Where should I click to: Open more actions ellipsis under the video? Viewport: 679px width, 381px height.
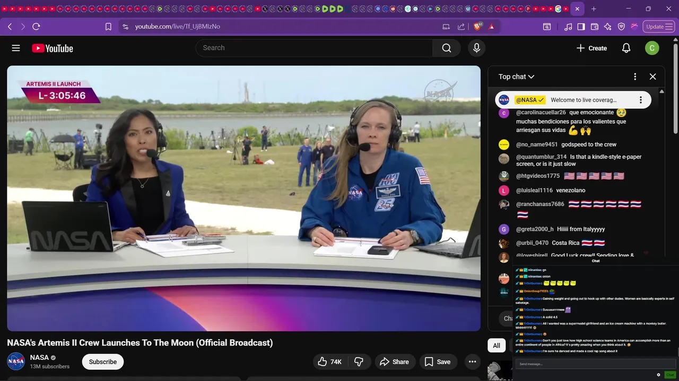pos(472,362)
